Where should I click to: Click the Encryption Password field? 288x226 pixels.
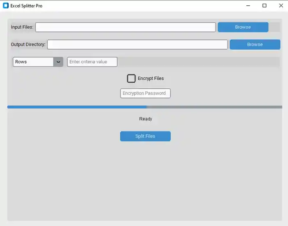(x=145, y=93)
